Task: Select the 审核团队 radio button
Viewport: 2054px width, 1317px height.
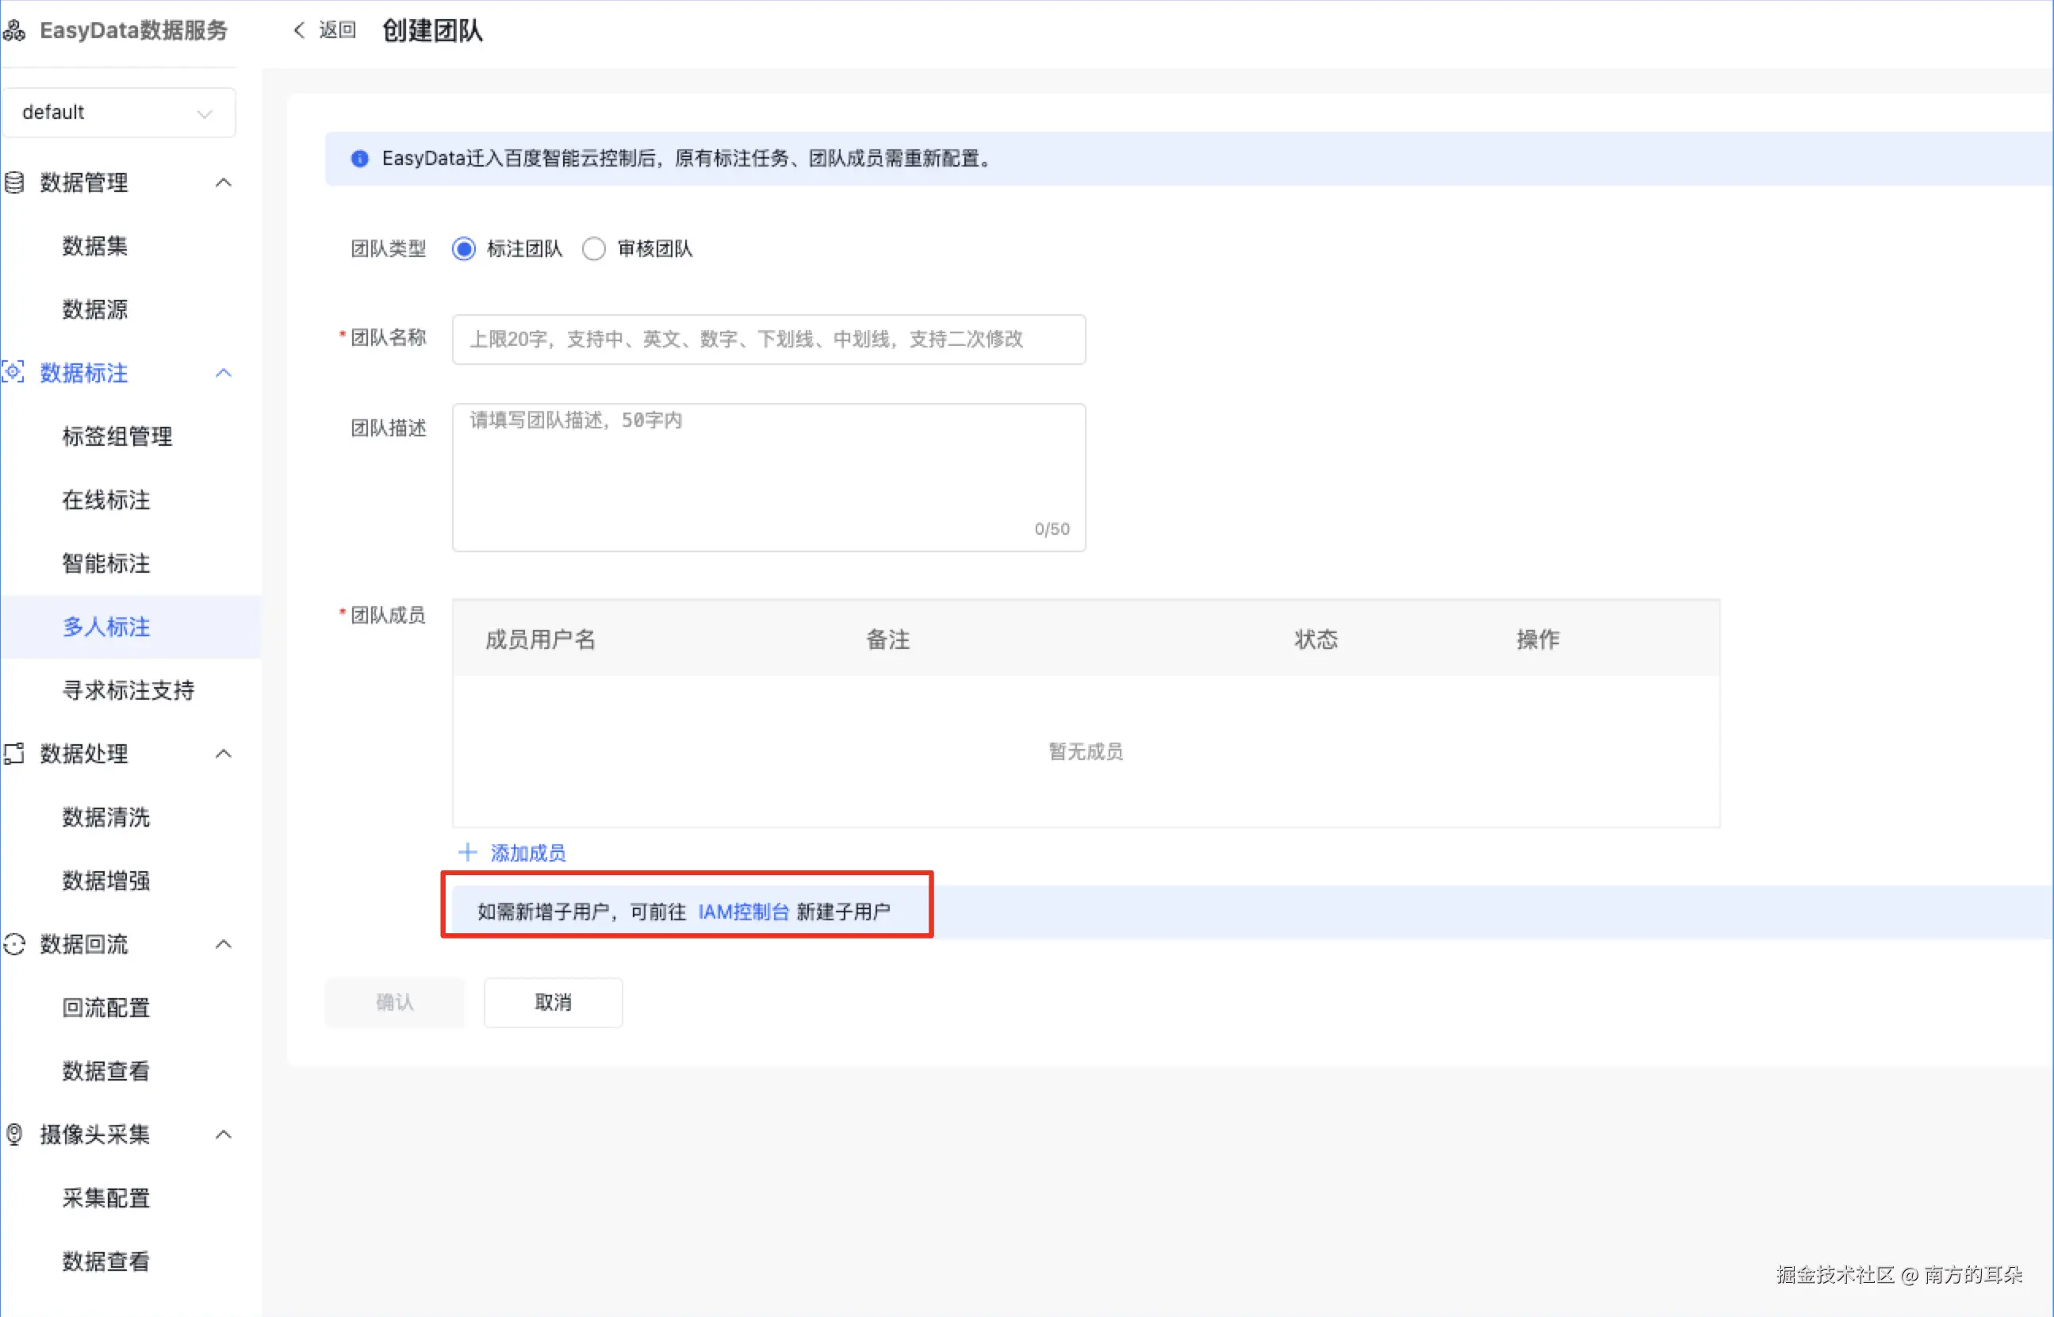Action: [594, 249]
